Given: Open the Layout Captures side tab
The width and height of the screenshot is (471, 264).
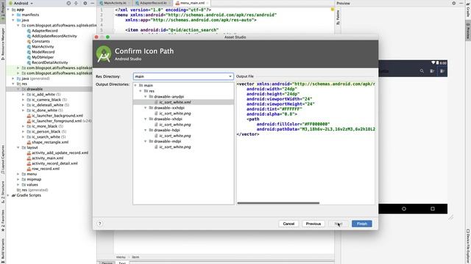Looking at the screenshot, I should (x=3, y=159).
